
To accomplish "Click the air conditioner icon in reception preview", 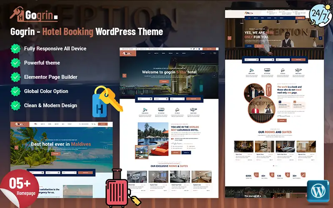I will (267, 70).
